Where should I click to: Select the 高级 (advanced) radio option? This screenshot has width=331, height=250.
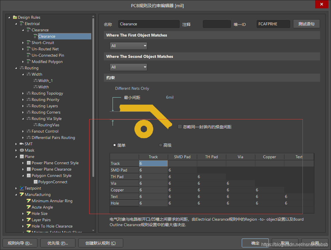(160, 145)
